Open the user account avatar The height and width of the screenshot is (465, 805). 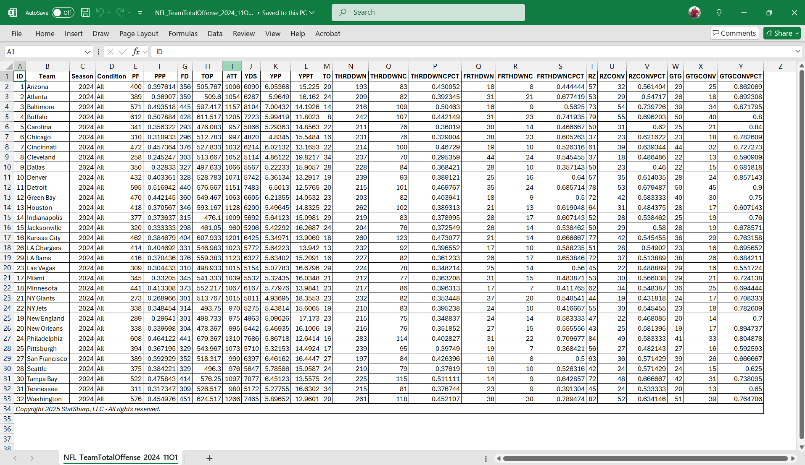(x=694, y=13)
